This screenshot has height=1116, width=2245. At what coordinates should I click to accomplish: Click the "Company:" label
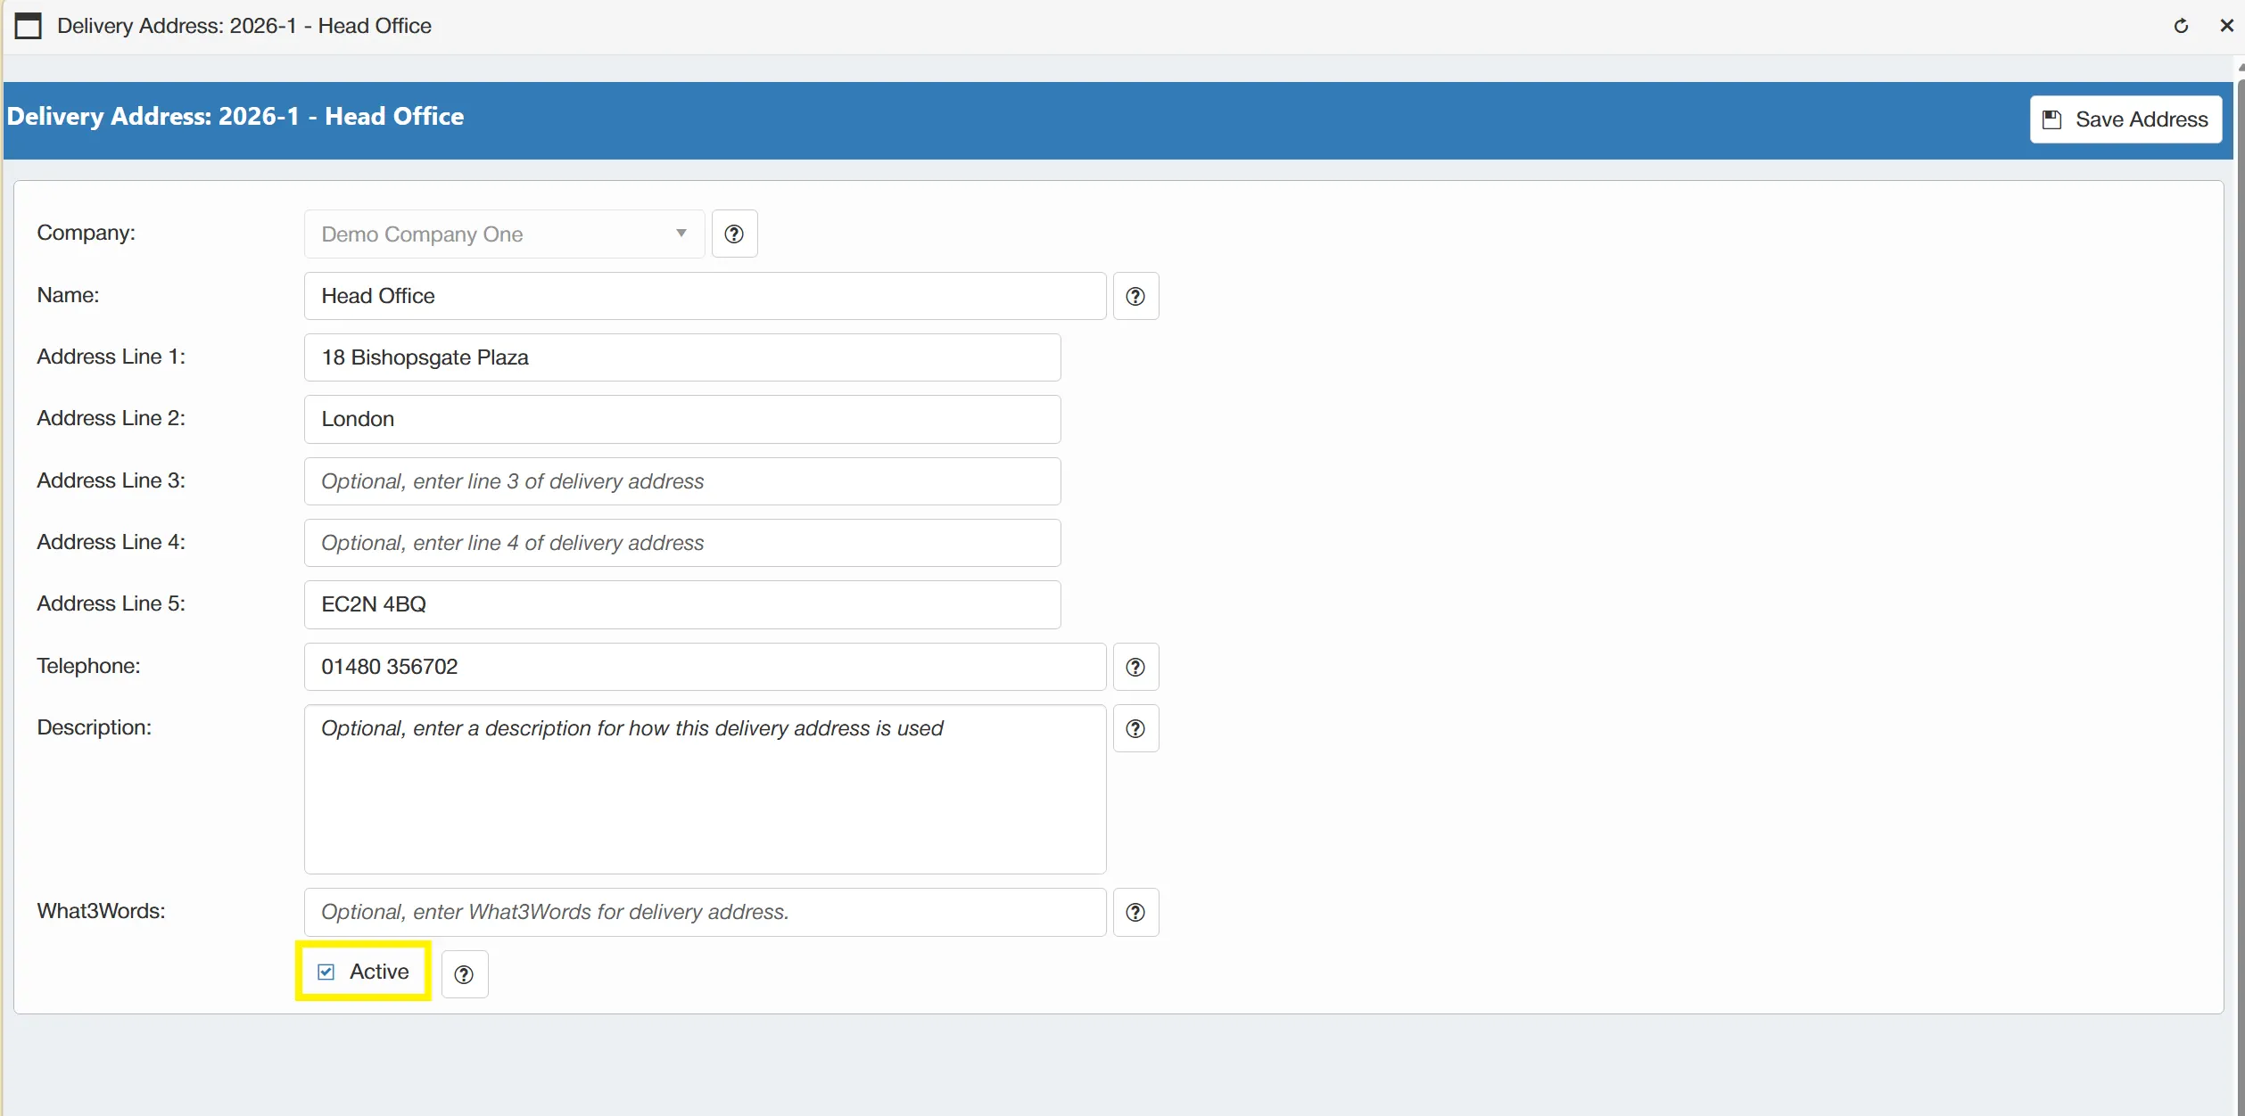[x=87, y=233]
